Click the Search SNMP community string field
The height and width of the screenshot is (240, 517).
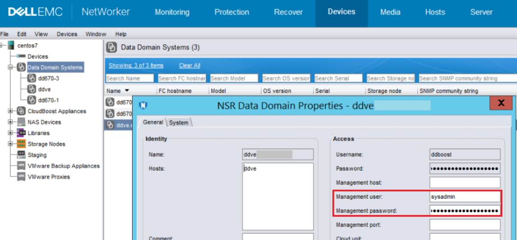(x=468, y=78)
